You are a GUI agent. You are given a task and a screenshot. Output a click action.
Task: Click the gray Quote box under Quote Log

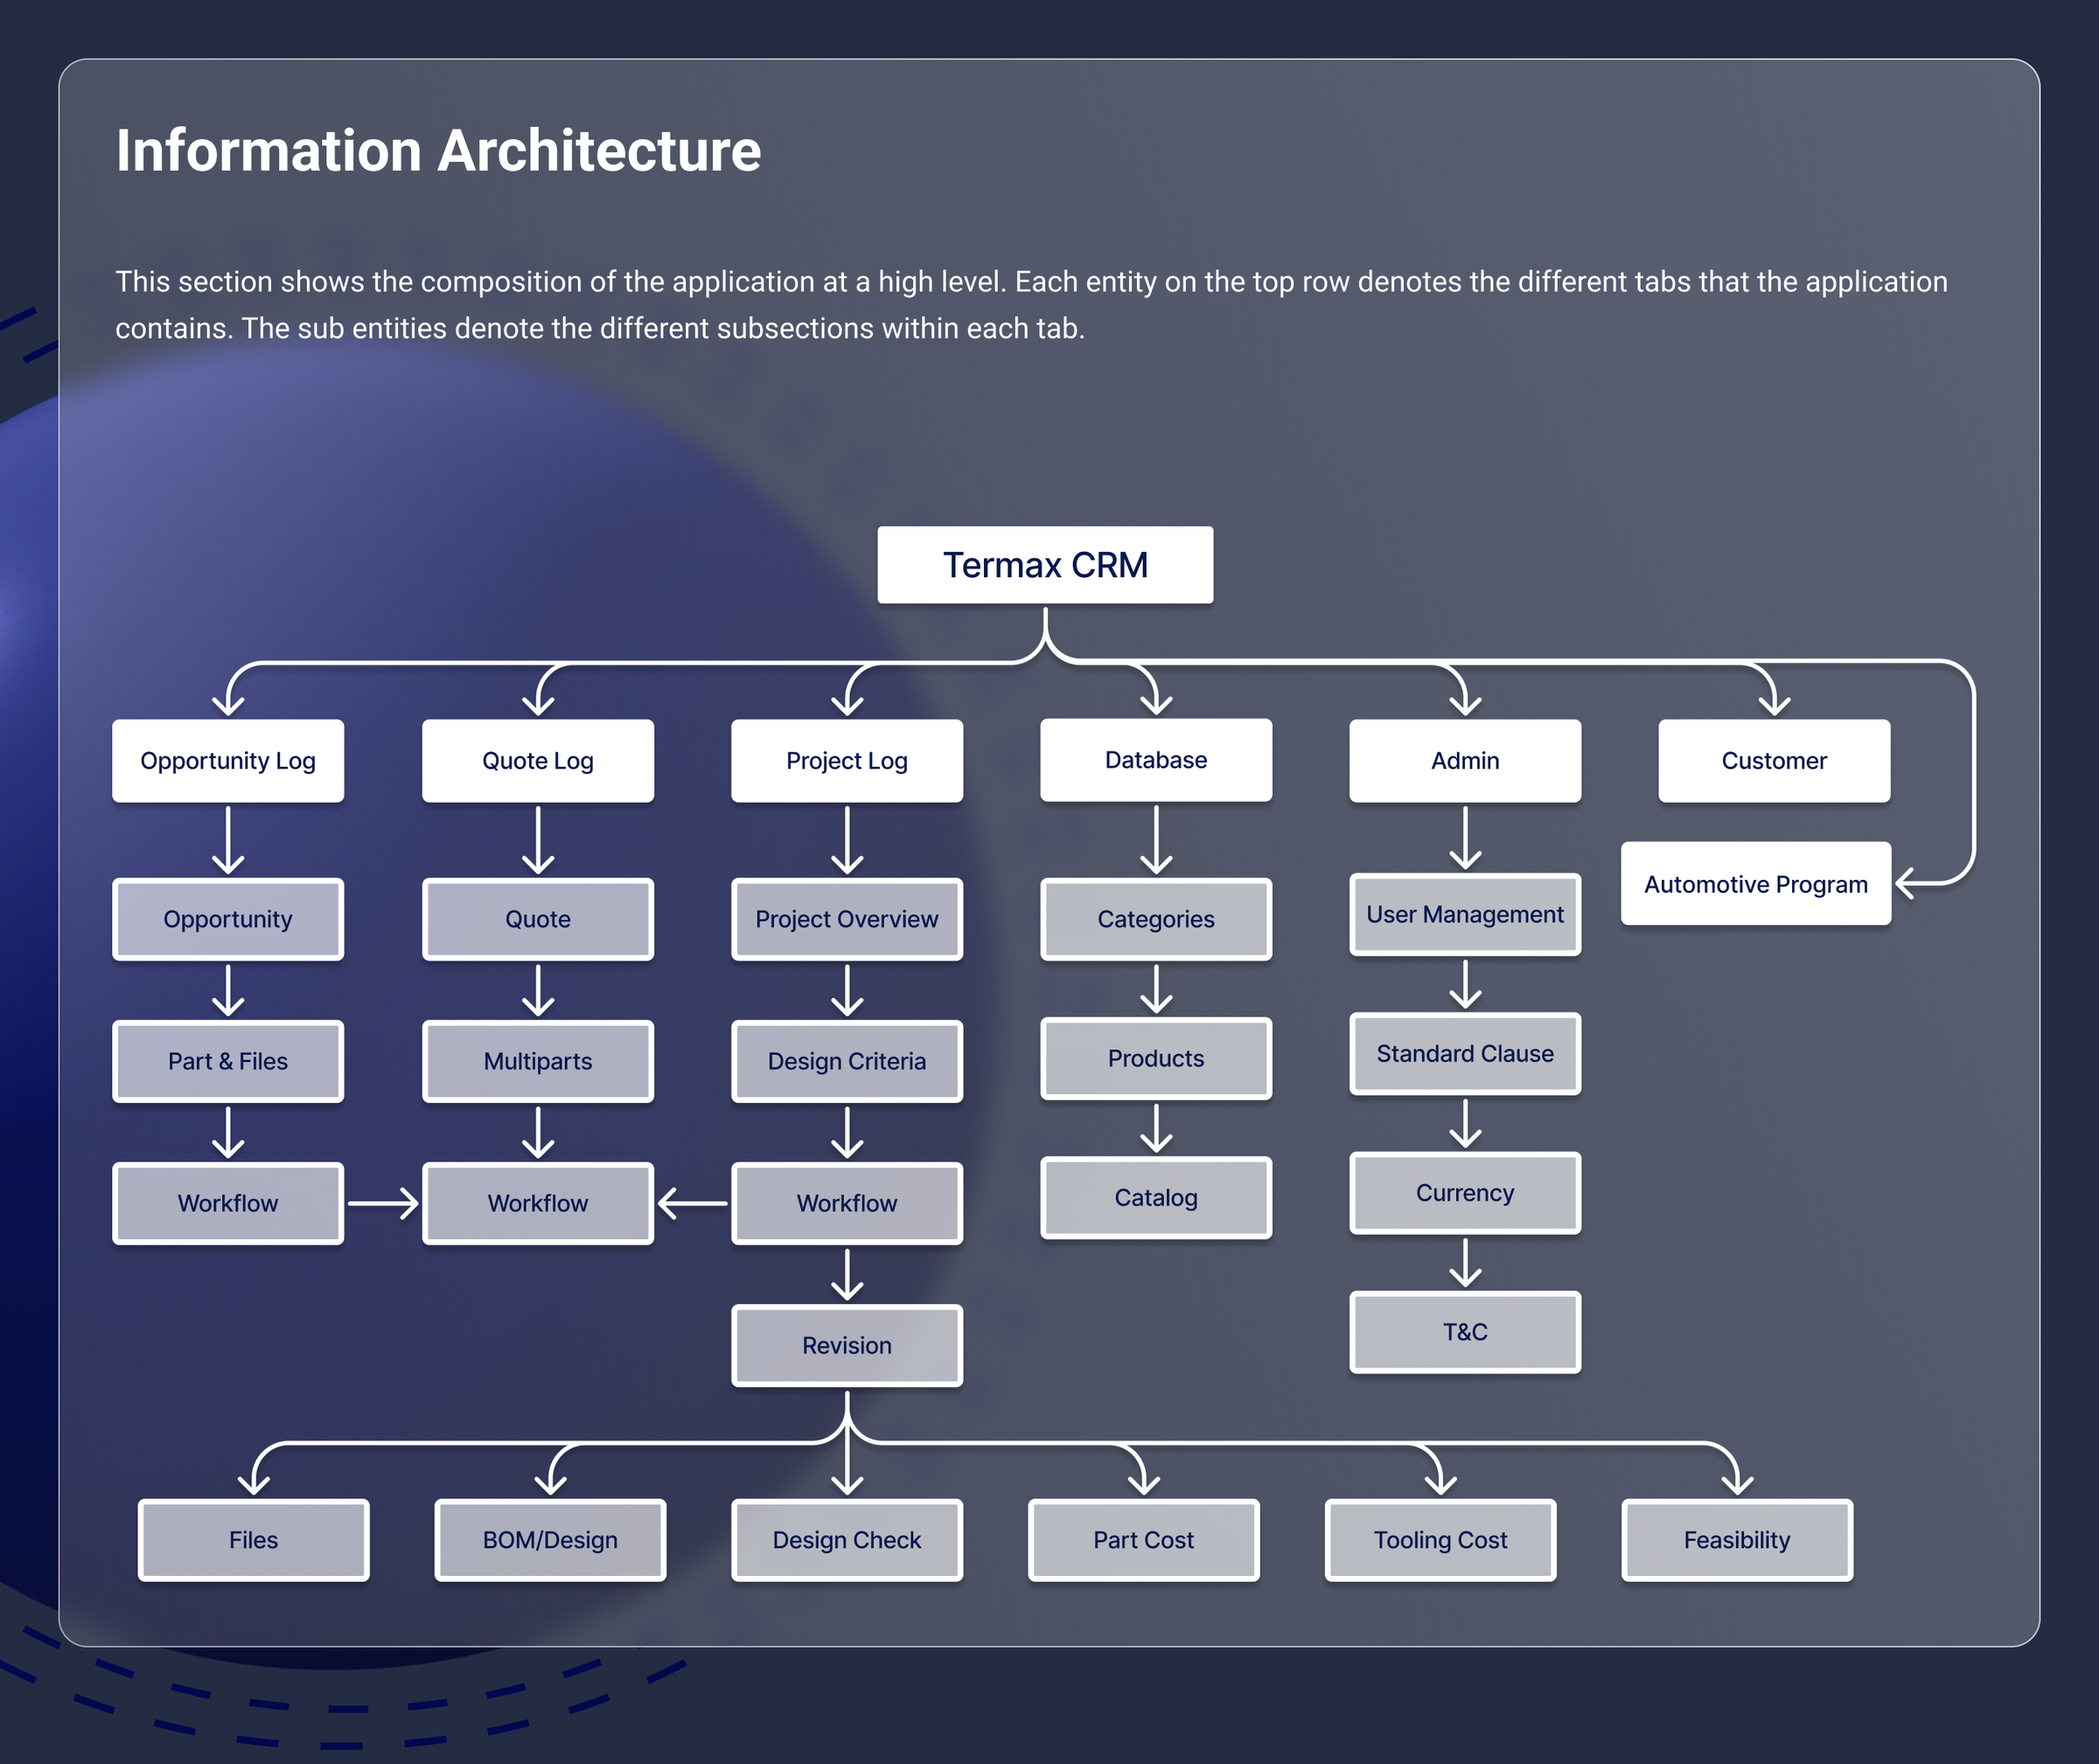pos(538,919)
